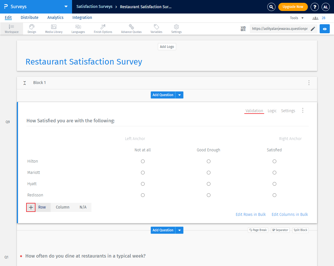The width and height of the screenshot is (334, 266).
Task: Select 'Satisfied' for Mariott
Action: (274, 172)
